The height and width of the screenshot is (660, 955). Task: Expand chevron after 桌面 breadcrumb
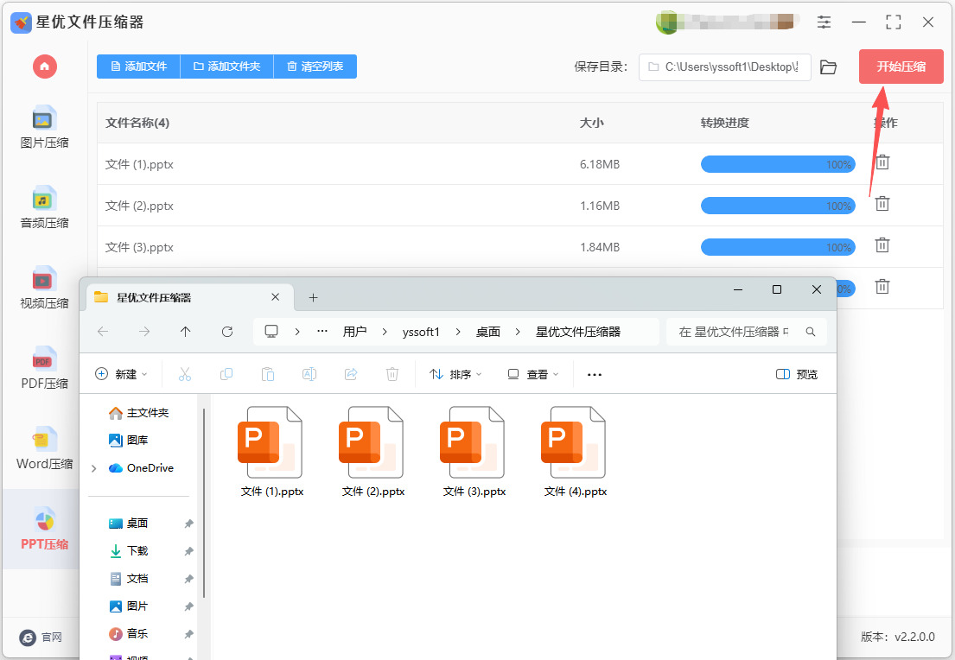click(518, 332)
